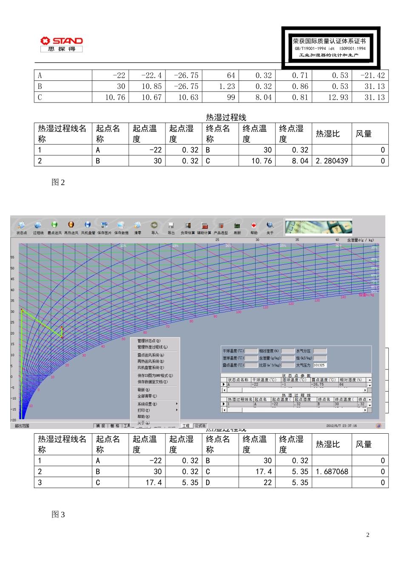The width and height of the screenshot is (404, 572).
Task: Click the calculator banner image in the toolbar
Action: coord(319,227)
